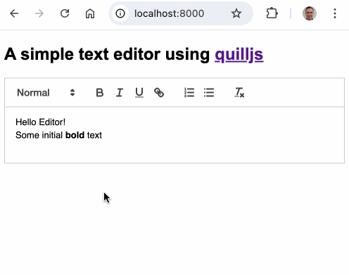349x275 pixels.
Task: Open the extensions puzzle menu
Action: click(272, 13)
